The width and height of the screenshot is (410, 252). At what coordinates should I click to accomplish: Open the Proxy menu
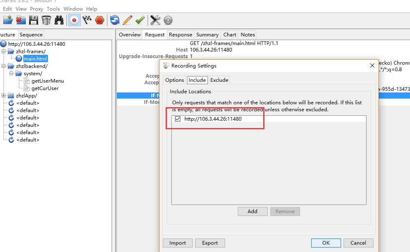(36, 9)
